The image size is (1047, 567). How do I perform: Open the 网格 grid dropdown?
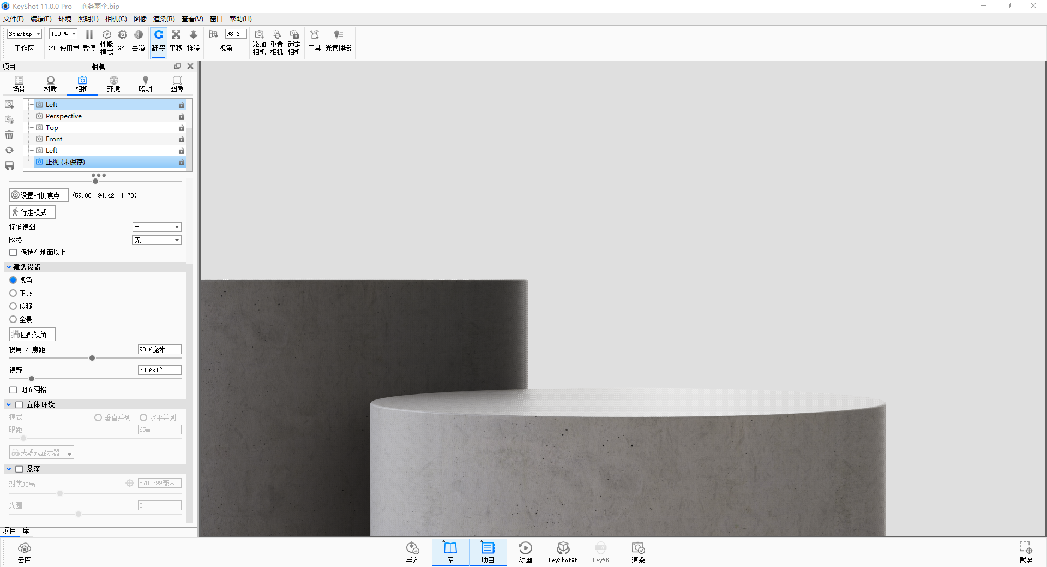157,240
